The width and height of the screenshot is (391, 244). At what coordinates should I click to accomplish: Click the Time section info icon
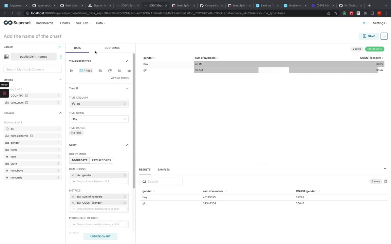[77, 88]
